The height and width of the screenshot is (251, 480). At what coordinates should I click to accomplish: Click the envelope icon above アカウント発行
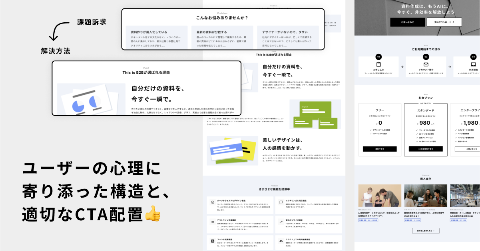point(426,65)
